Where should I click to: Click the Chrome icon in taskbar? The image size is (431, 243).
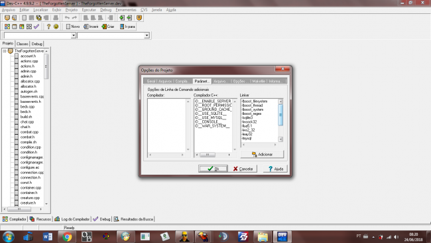67,236
